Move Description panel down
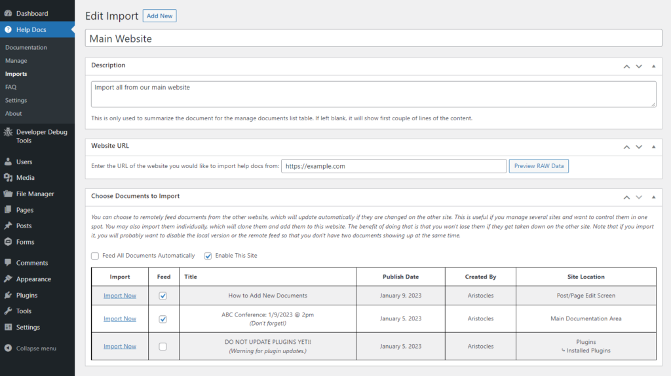Image resolution: width=671 pixels, height=376 pixels. point(639,66)
